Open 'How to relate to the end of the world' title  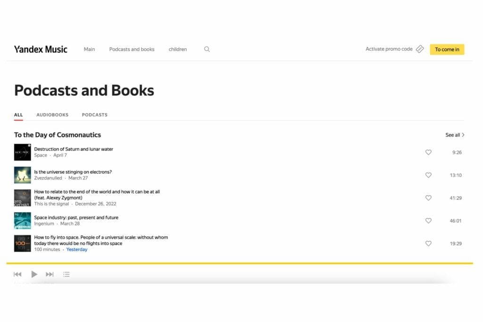97,195
